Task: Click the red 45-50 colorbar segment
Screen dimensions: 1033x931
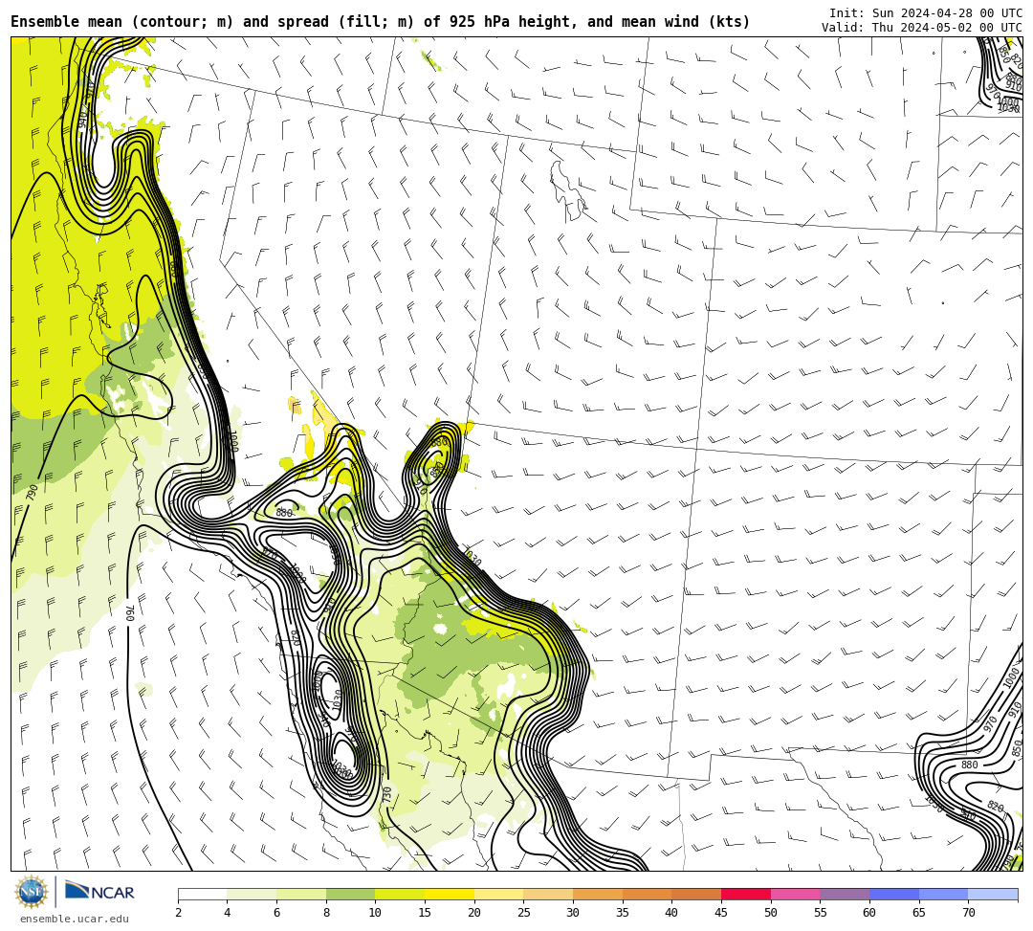Action: click(x=746, y=894)
